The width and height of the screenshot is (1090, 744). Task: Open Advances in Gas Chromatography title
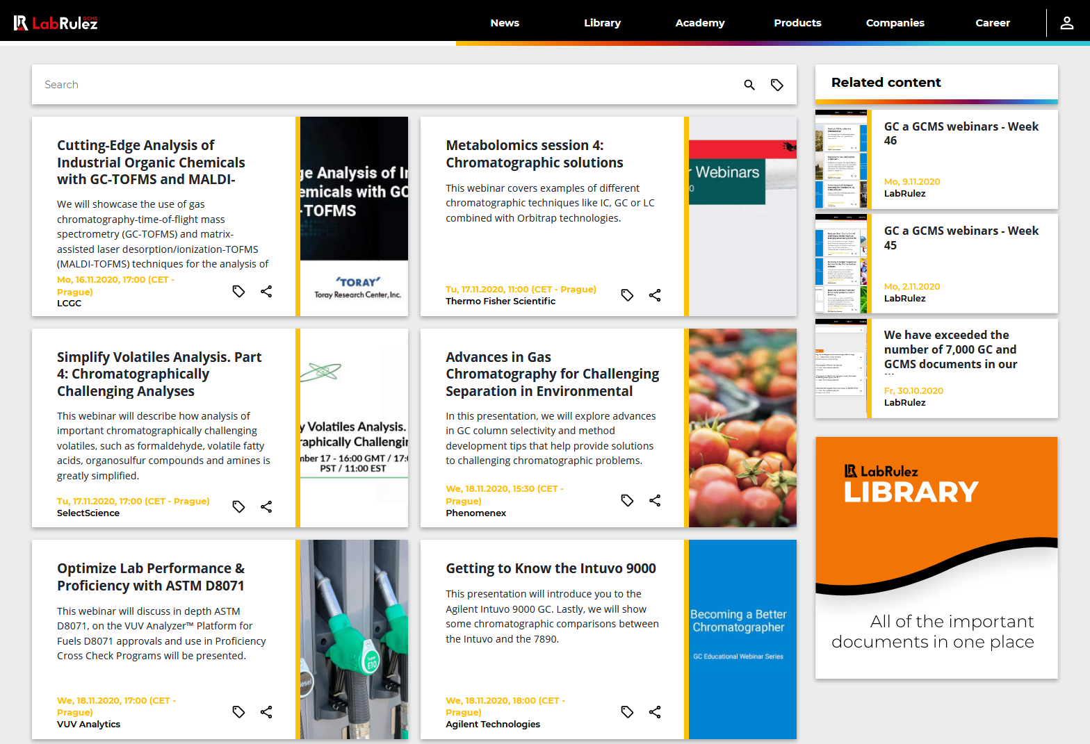[x=553, y=374]
